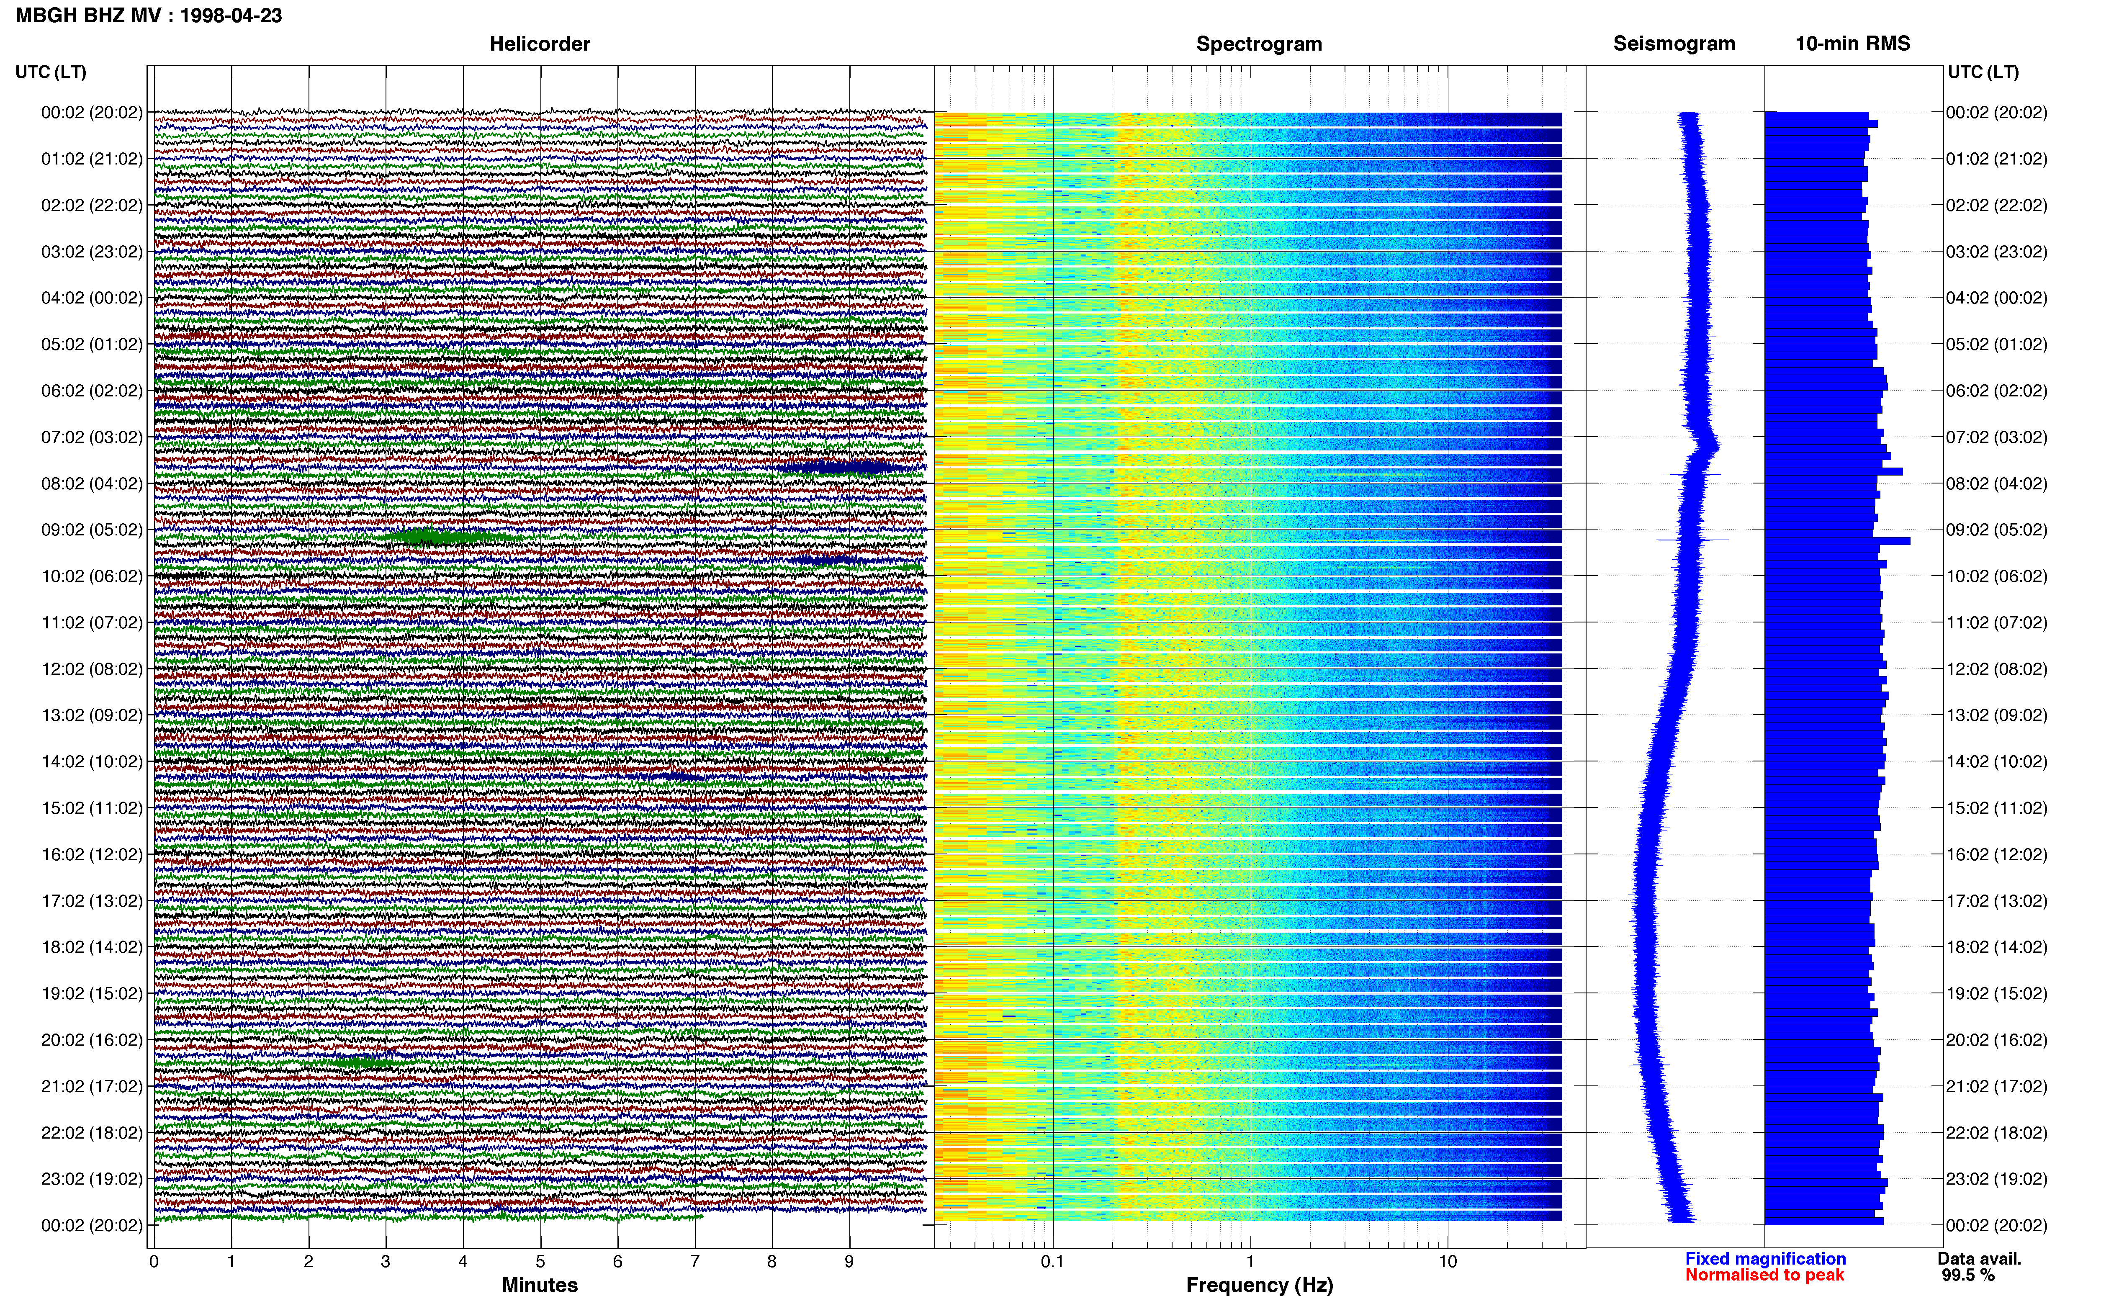This screenshot has height=1314, width=2101.
Task: Click left time label '14:02 (10:02)'
Action: 92,762
